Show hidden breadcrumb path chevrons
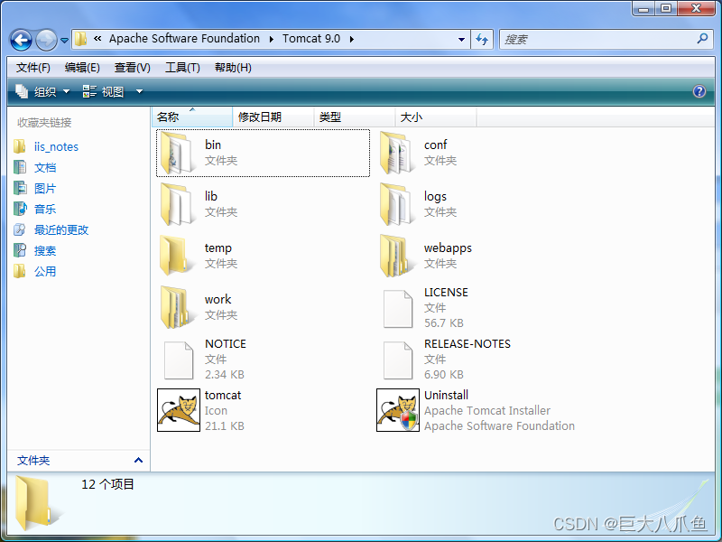722x542 pixels. tap(97, 39)
